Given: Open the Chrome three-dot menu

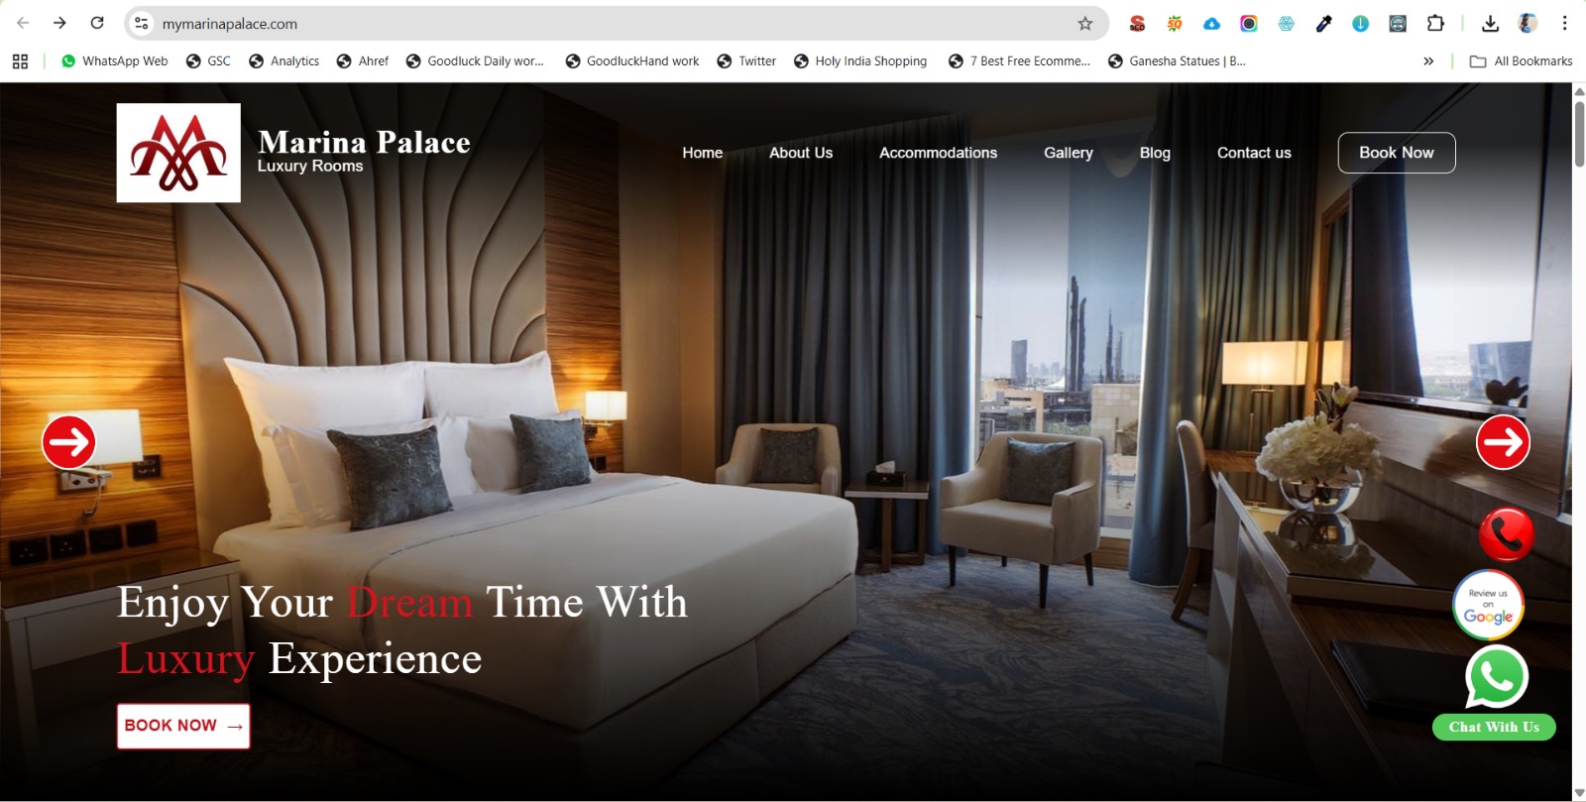Looking at the screenshot, I should click(1565, 23).
